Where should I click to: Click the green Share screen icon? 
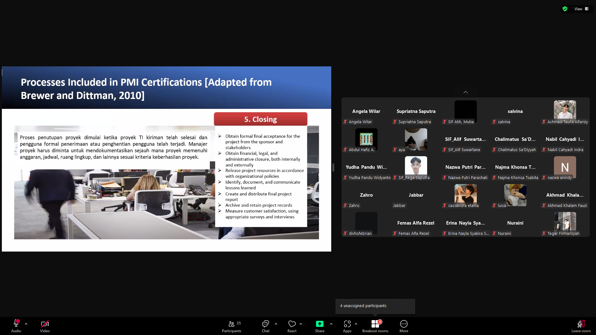pyautogui.click(x=320, y=324)
